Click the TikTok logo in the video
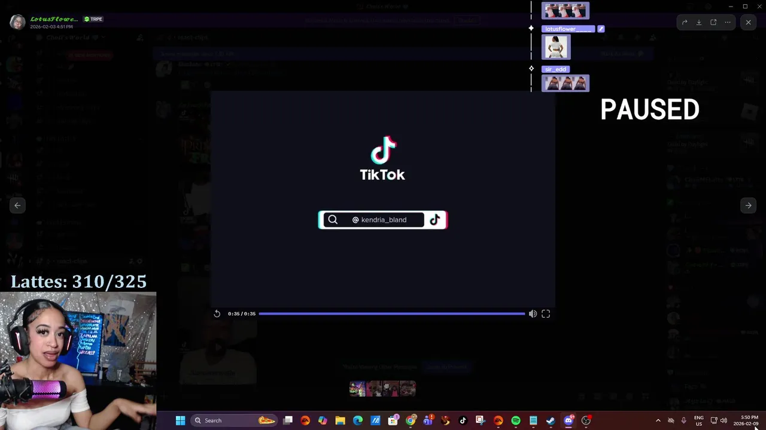This screenshot has height=430, width=766. point(382,158)
